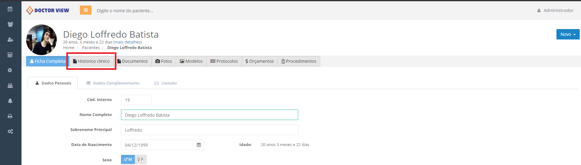
Task: Click the patient profile photo
Action: pyautogui.click(x=41, y=40)
